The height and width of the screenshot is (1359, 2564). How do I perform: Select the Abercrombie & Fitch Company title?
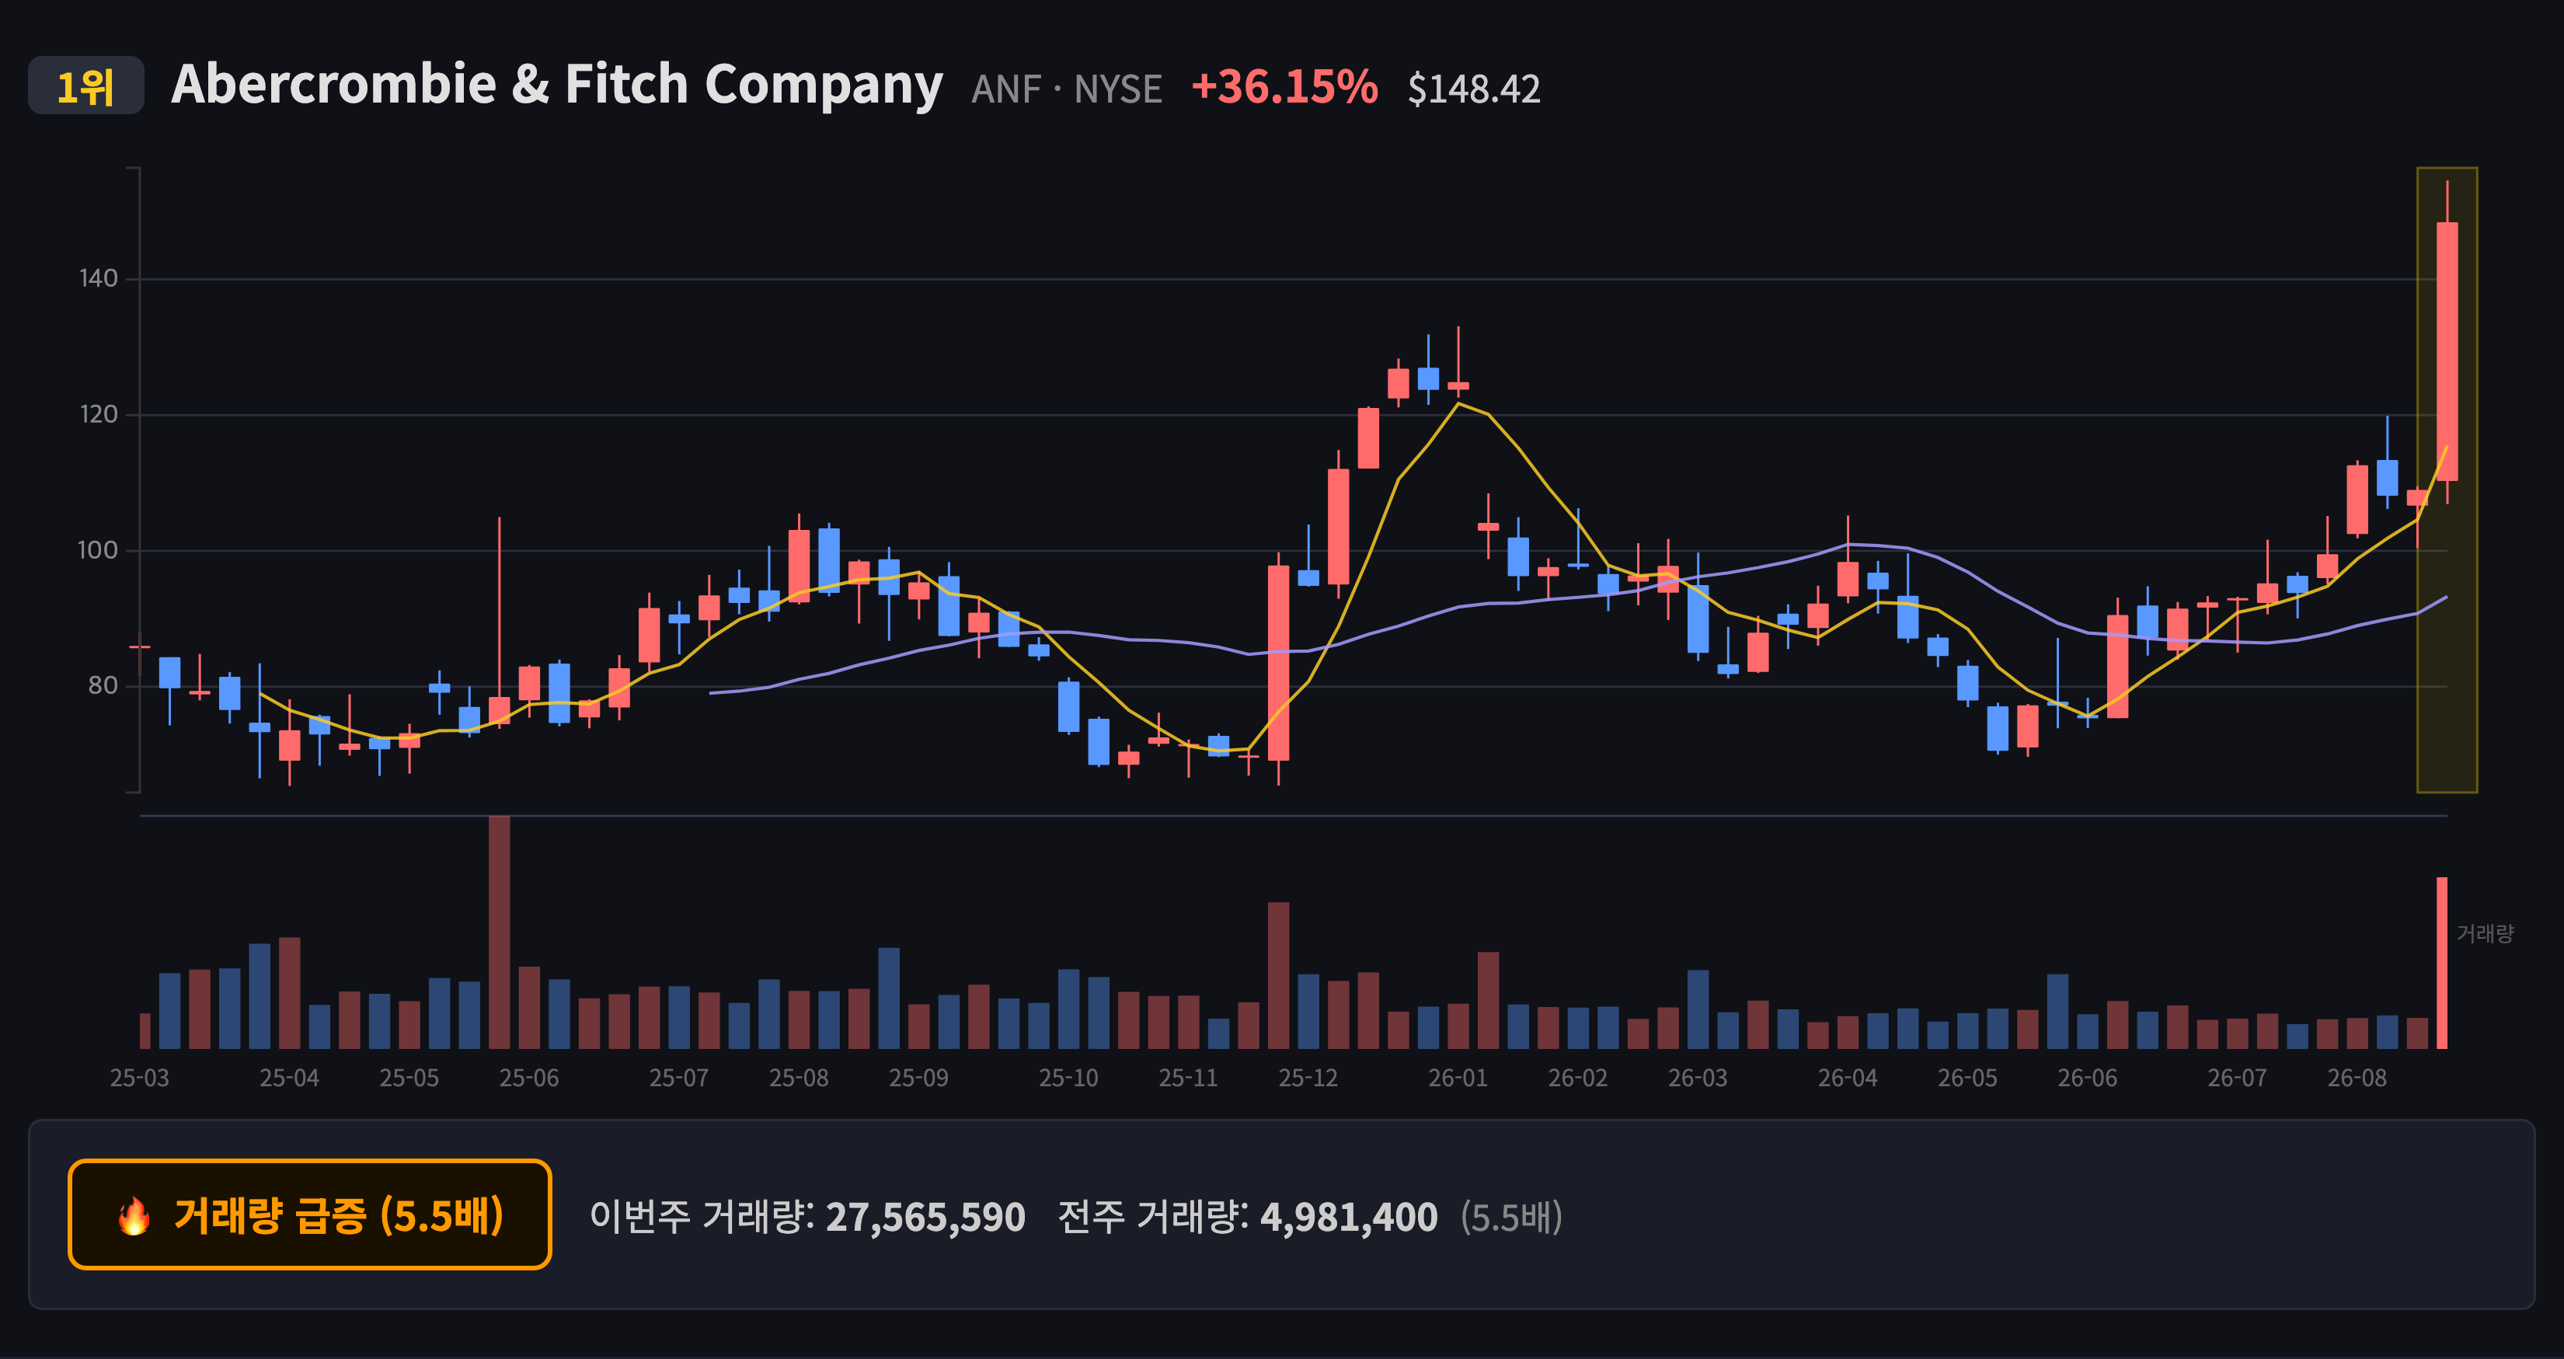(x=556, y=85)
